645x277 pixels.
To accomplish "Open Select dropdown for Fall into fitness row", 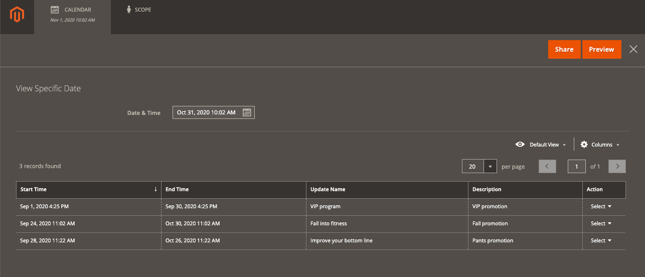I will (x=601, y=223).
